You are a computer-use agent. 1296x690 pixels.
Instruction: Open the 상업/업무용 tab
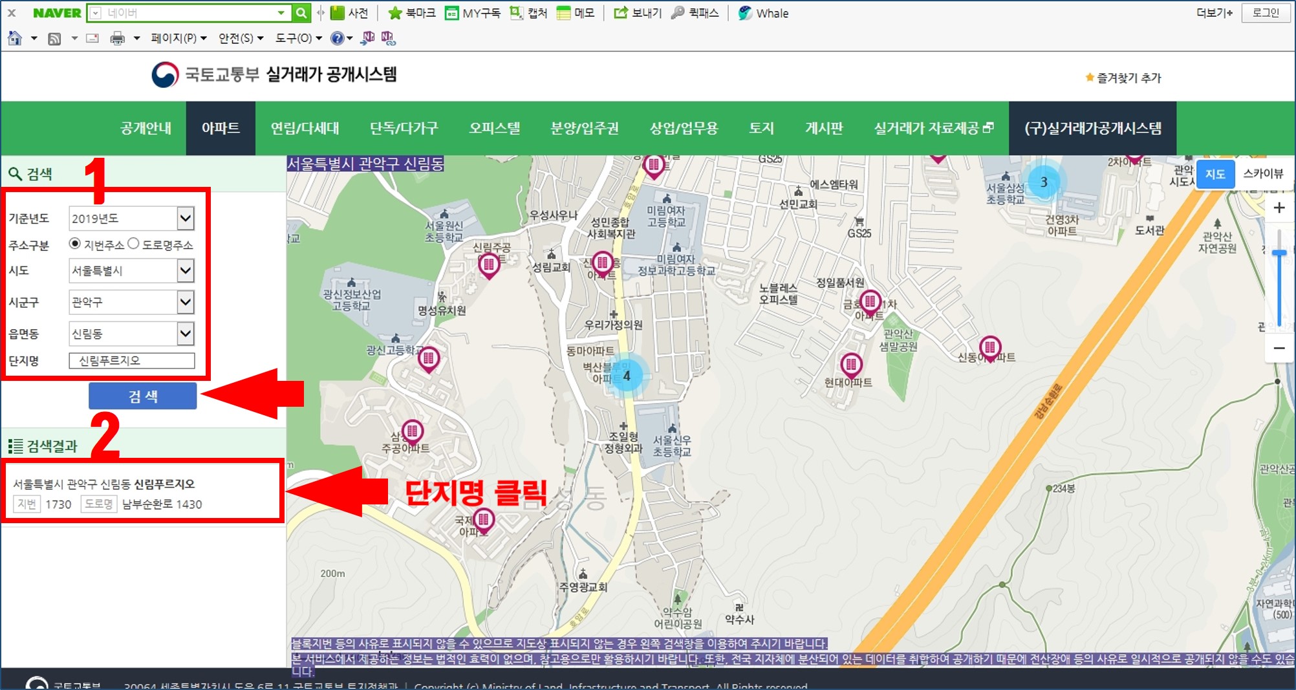click(x=684, y=128)
